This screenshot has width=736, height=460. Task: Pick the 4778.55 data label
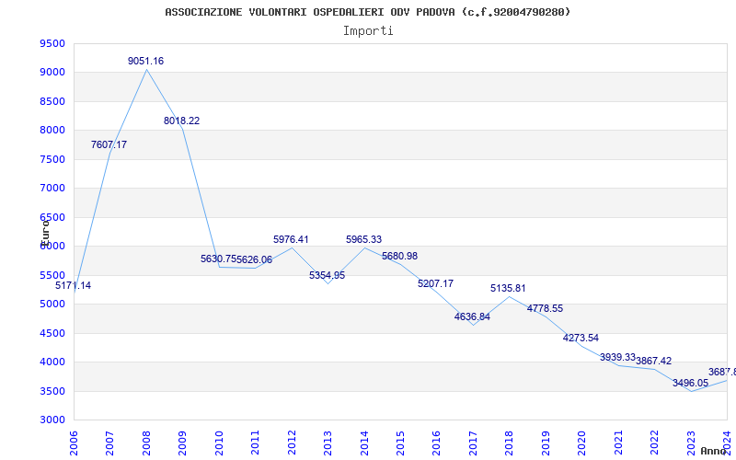coord(545,309)
